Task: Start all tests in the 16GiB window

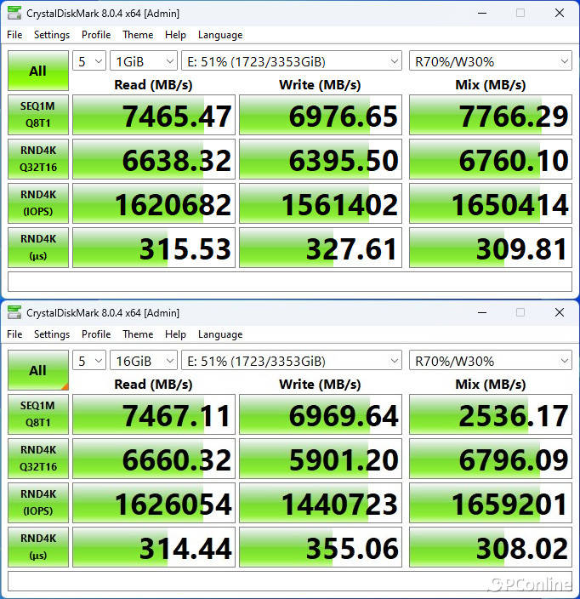Action: point(38,370)
